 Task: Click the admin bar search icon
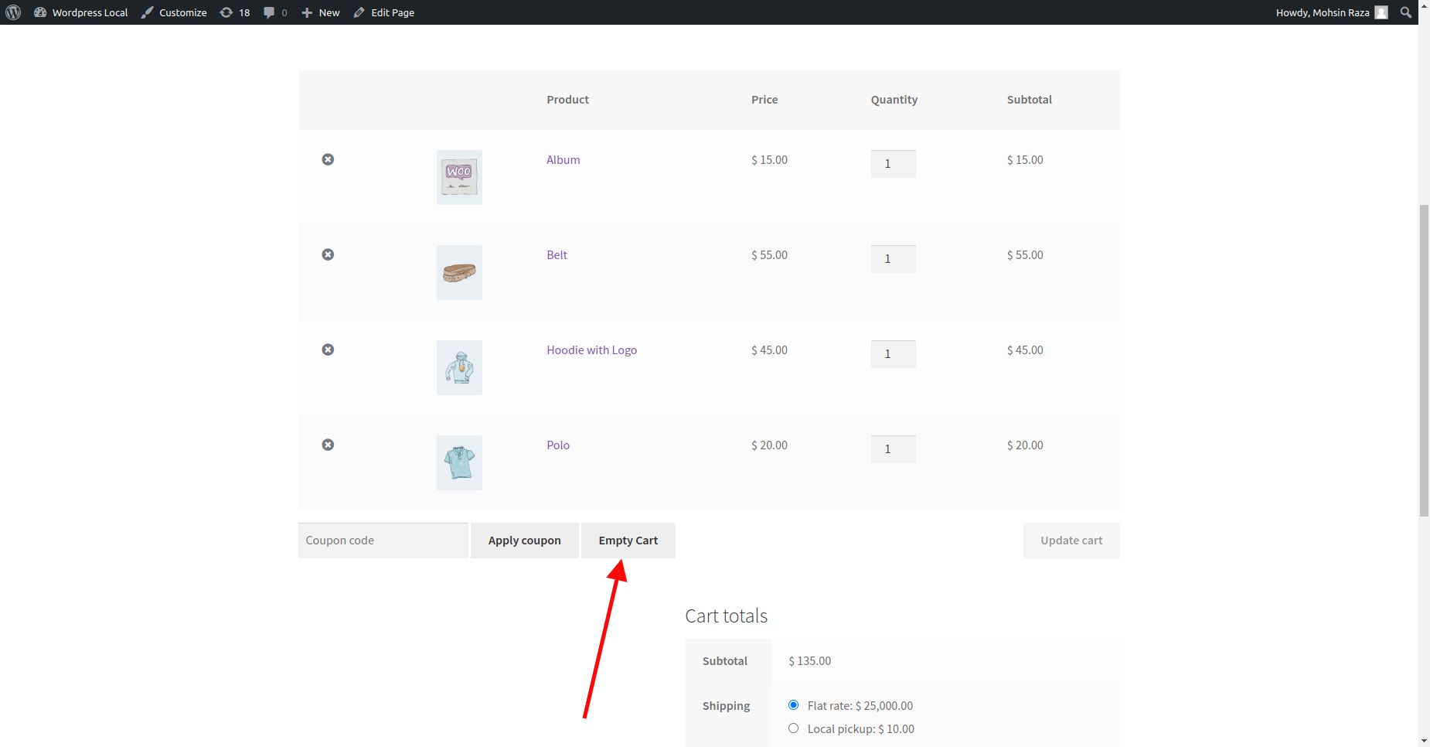point(1406,12)
